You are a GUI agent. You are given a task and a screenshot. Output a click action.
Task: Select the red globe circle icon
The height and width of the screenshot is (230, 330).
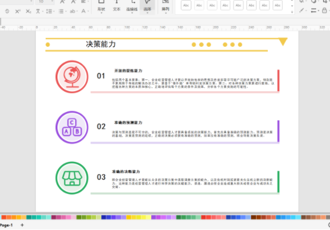(72, 76)
